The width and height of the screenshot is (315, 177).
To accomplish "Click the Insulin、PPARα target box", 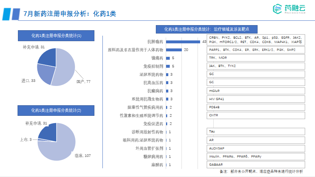I will tap(256, 156).
